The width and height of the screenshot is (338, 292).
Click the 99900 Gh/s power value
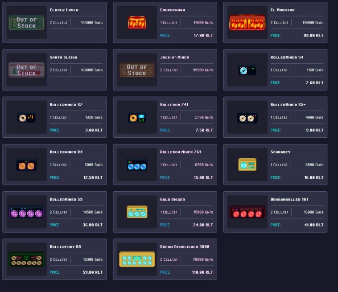[x=203, y=70]
